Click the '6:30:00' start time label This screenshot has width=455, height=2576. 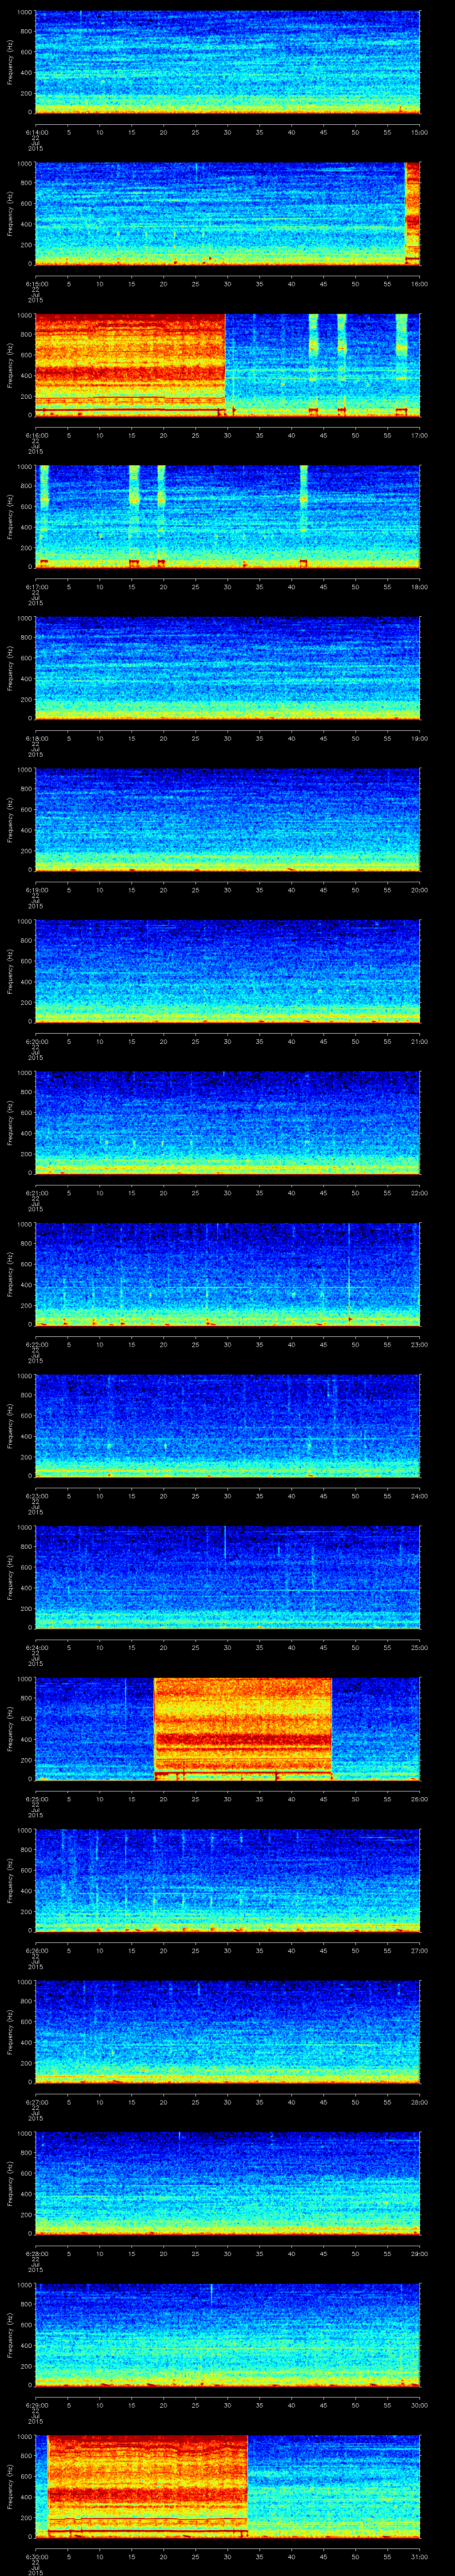click(36, 2556)
